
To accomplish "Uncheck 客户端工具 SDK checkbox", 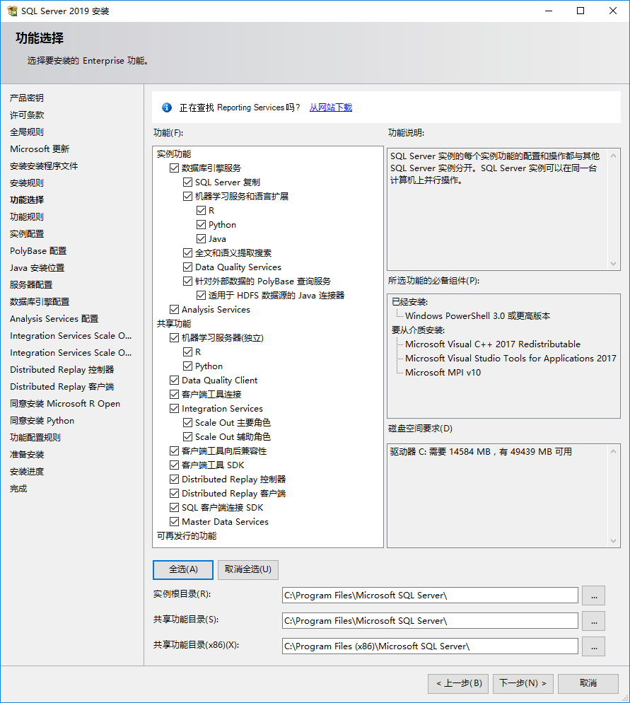I will [175, 465].
